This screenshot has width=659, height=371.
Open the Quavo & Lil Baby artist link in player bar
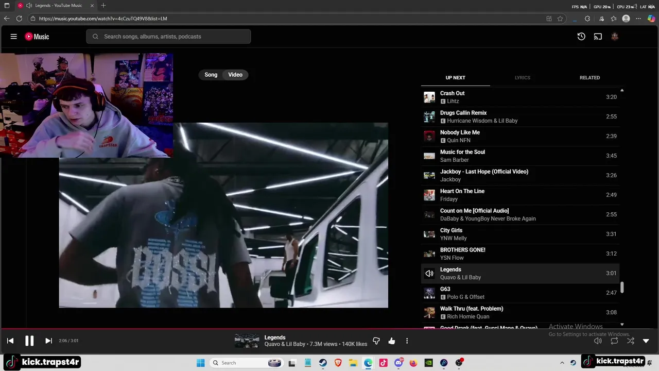point(285,344)
